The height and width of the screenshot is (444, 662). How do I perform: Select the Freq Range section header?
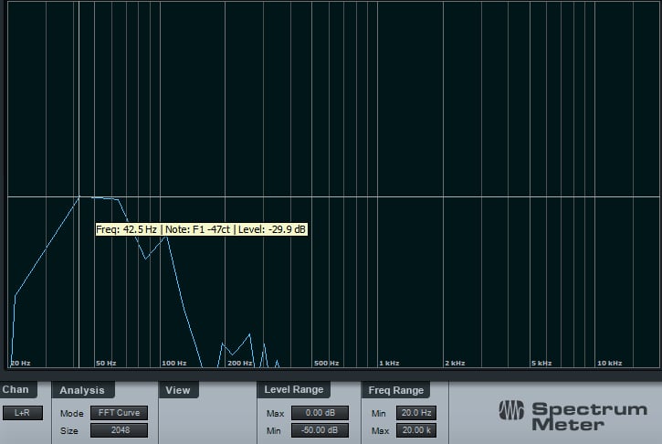pos(395,390)
